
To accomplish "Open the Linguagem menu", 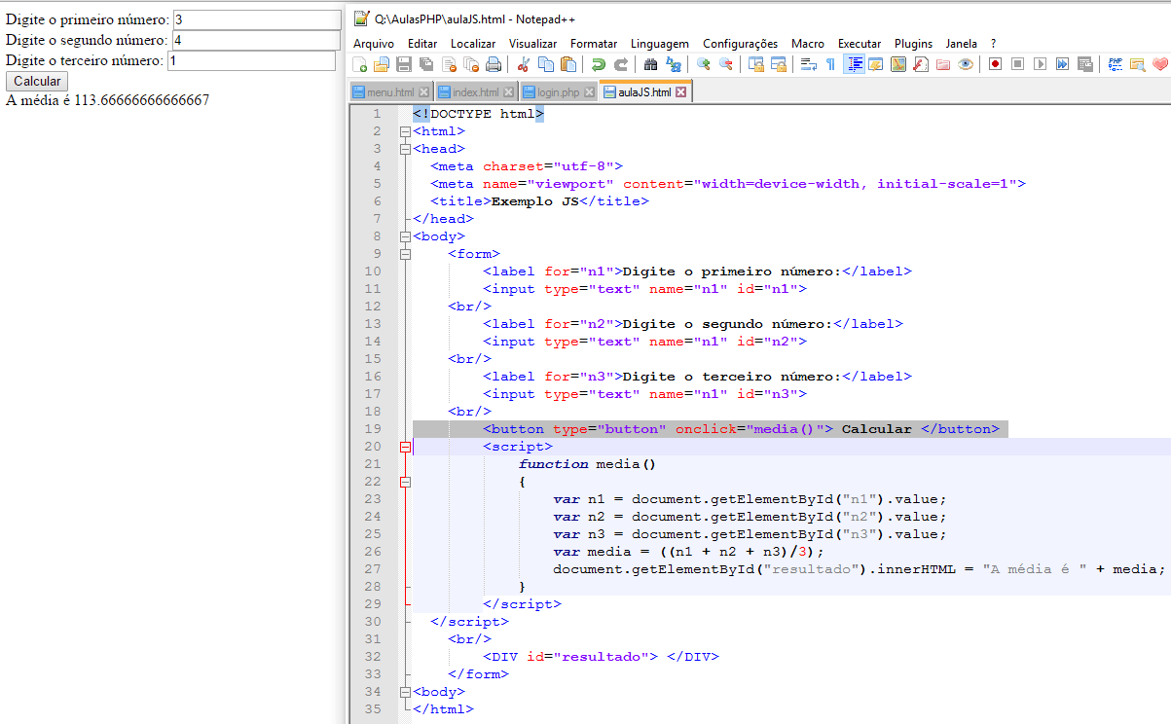I will click(x=660, y=44).
